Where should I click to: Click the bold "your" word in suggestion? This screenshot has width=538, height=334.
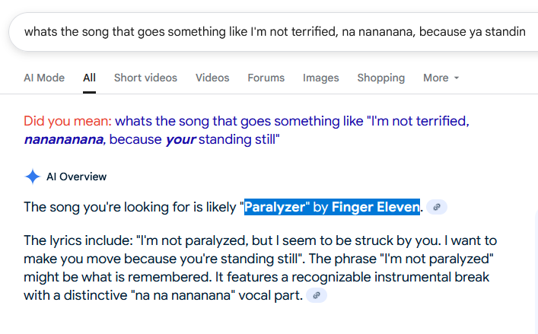tap(180, 140)
